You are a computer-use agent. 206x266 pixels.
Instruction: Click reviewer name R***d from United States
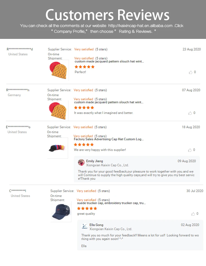pyautogui.click(x=20, y=49)
